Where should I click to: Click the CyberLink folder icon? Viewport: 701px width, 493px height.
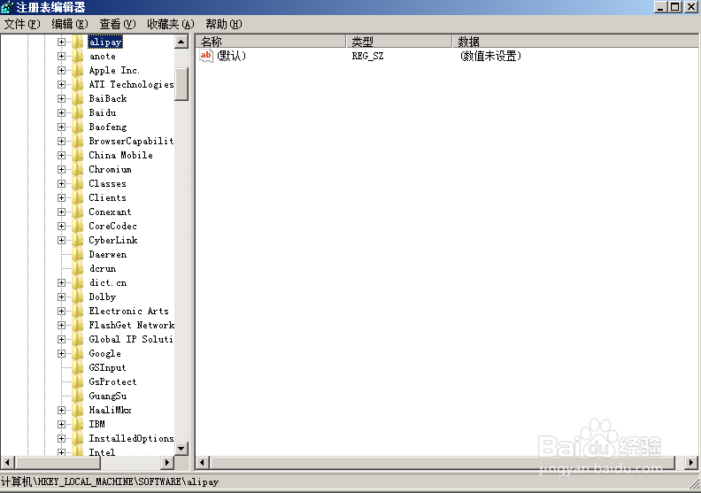[78, 240]
